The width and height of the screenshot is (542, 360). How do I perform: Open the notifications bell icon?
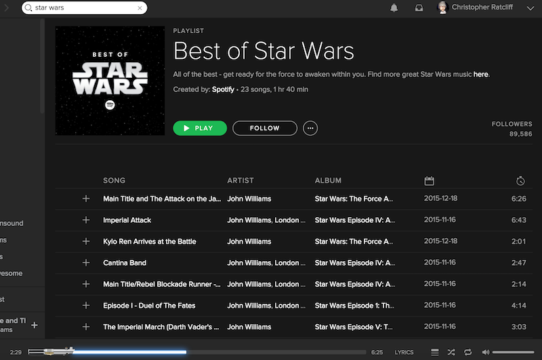tap(394, 7)
